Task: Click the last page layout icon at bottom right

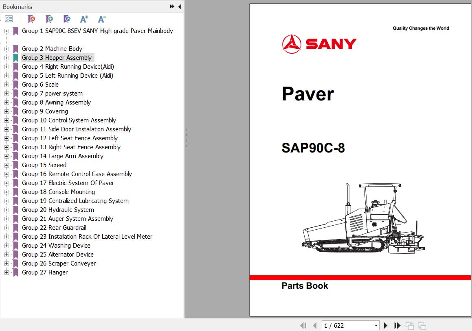Action: coord(422,325)
